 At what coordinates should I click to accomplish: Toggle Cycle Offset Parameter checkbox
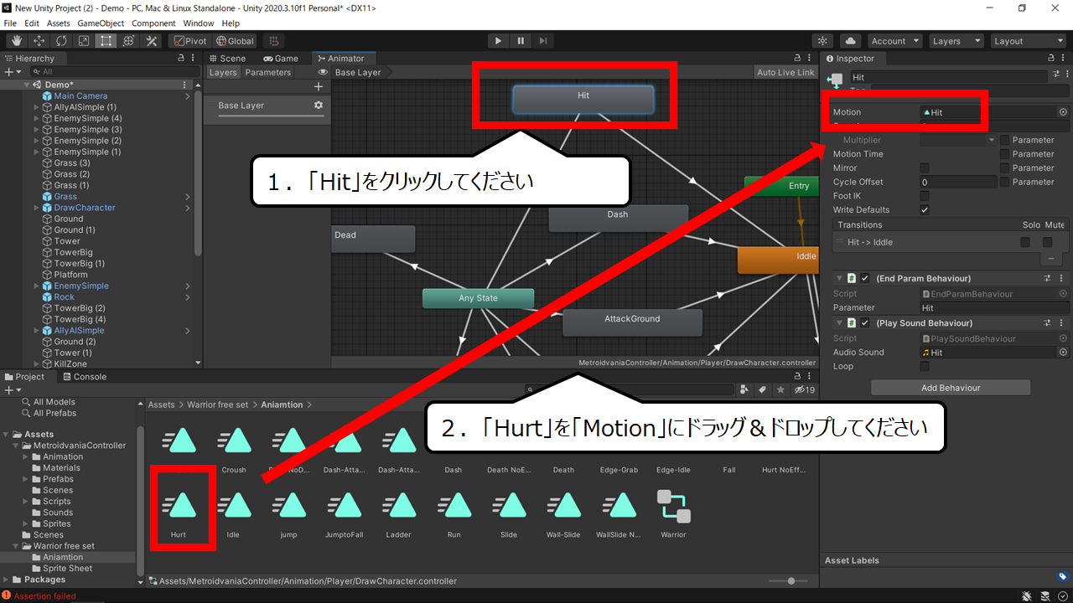[1004, 182]
